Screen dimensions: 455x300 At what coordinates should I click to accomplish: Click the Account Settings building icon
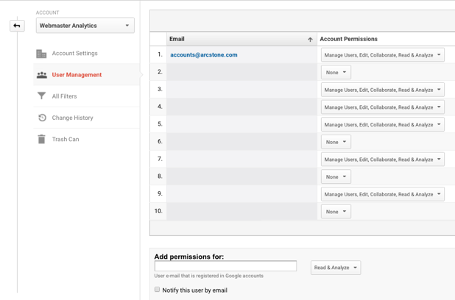pyautogui.click(x=41, y=54)
